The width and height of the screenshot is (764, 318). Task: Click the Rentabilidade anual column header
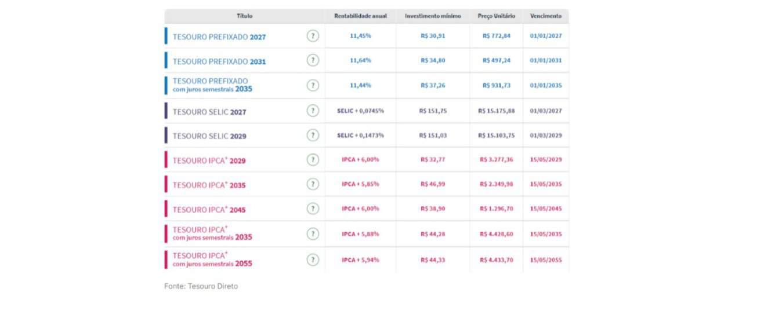tap(360, 16)
